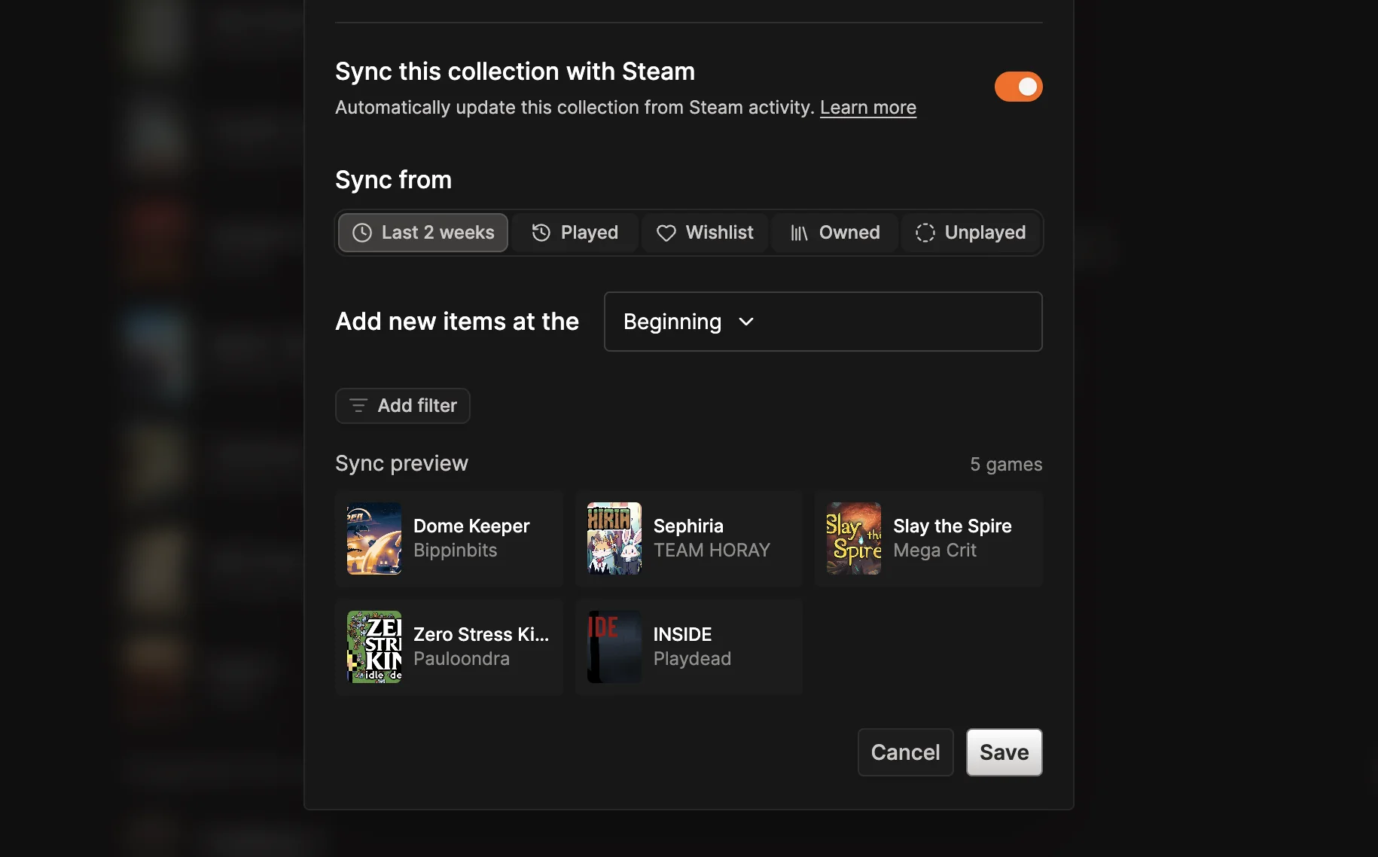The height and width of the screenshot is (857, 1378).
Task: Select the Last 2 weeks sync source
Action: coord(422,233)
